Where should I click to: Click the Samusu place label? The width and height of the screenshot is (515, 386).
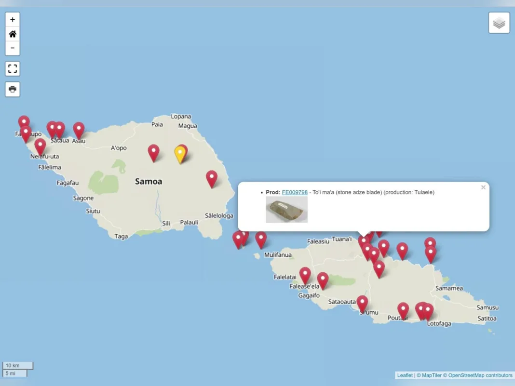488,307
